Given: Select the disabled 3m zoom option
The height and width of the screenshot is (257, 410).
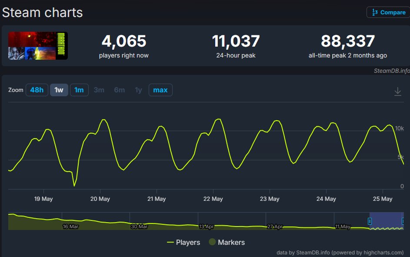Looking at the screenshot, I should 99,90.
